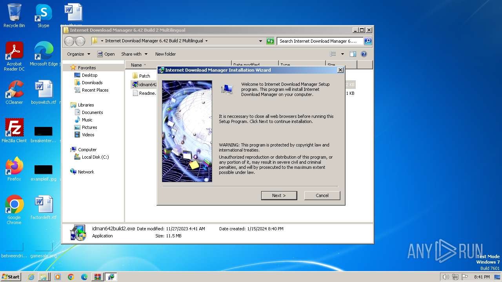502x282 pixels.
Task: Open Documents library
Action: coord(89,112)
